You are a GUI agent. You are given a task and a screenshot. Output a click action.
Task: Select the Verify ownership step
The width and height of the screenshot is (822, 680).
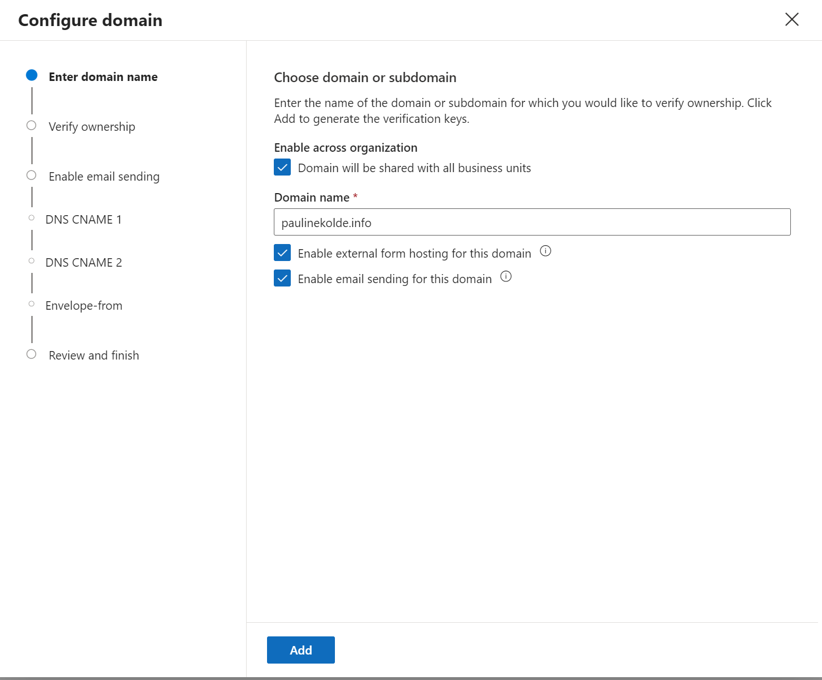tap(92, 126)
